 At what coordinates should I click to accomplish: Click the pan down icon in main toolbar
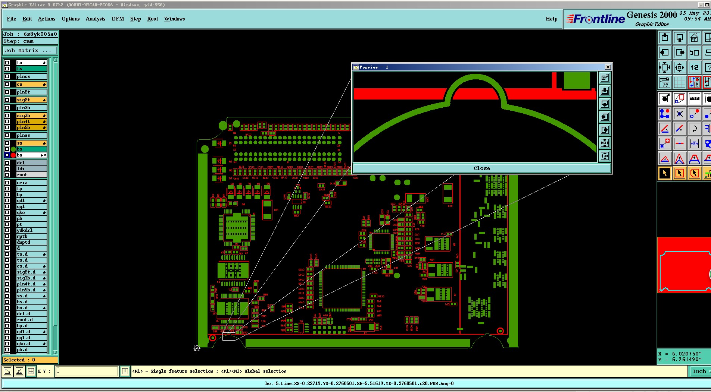pos(680,38)
